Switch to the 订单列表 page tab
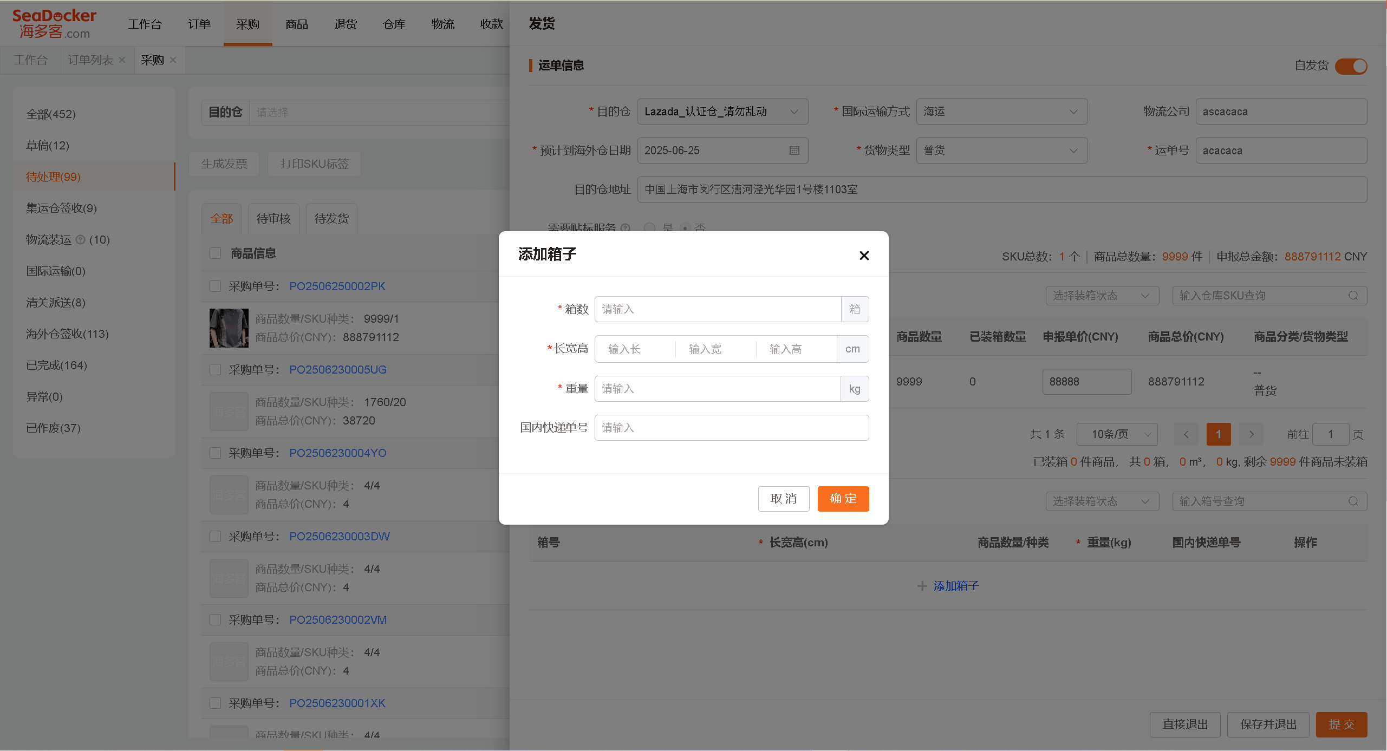 tap(90, 60)
